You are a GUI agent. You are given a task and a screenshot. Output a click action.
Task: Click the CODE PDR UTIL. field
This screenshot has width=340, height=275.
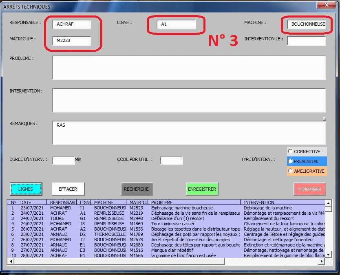[x=171, y=160]
